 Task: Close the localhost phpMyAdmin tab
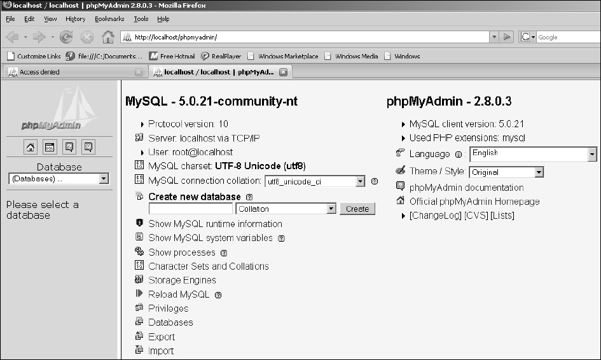click(283, 72)
